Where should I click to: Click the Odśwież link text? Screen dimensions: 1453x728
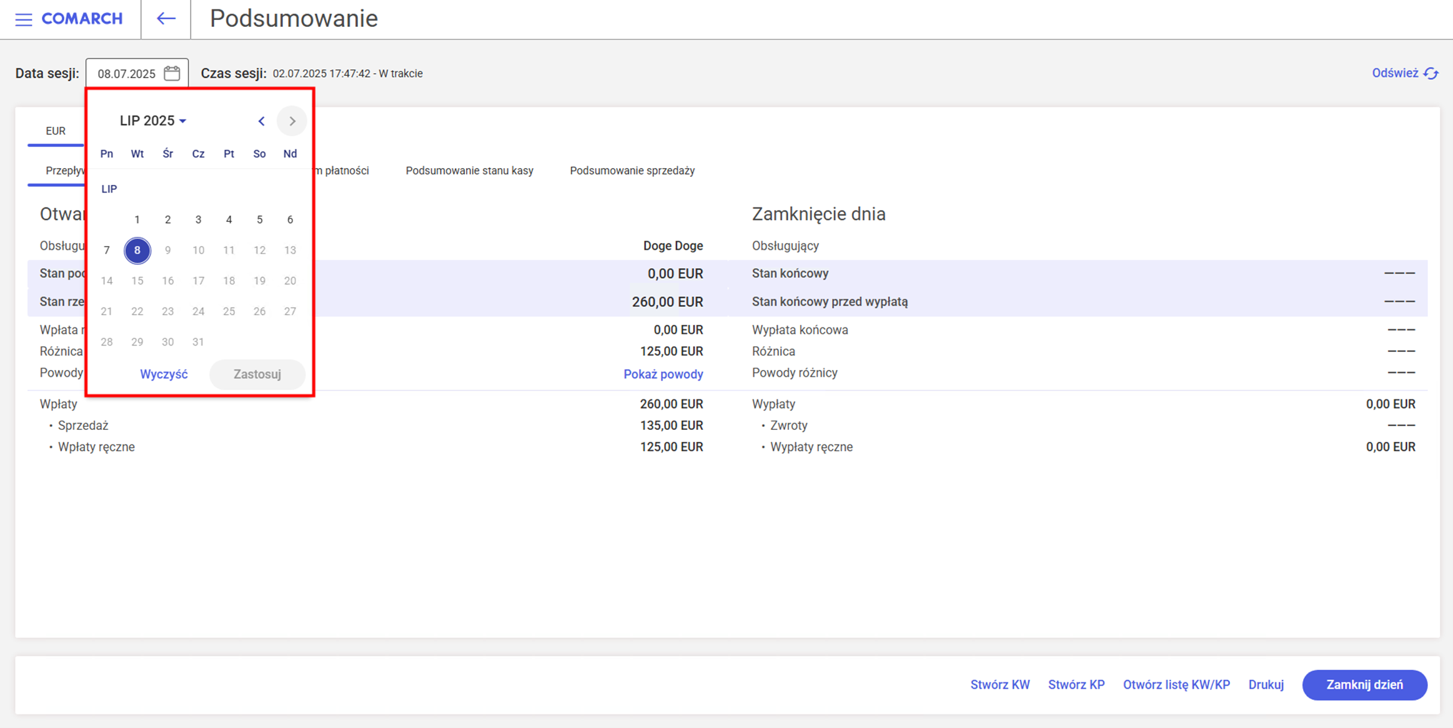coord(1395,73)
